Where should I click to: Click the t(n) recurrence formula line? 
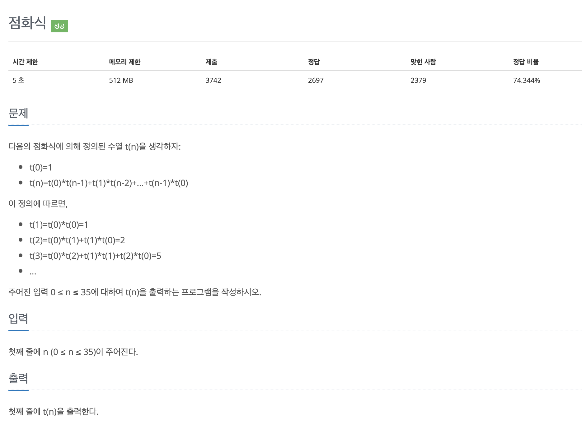click(x=109, y=183)
